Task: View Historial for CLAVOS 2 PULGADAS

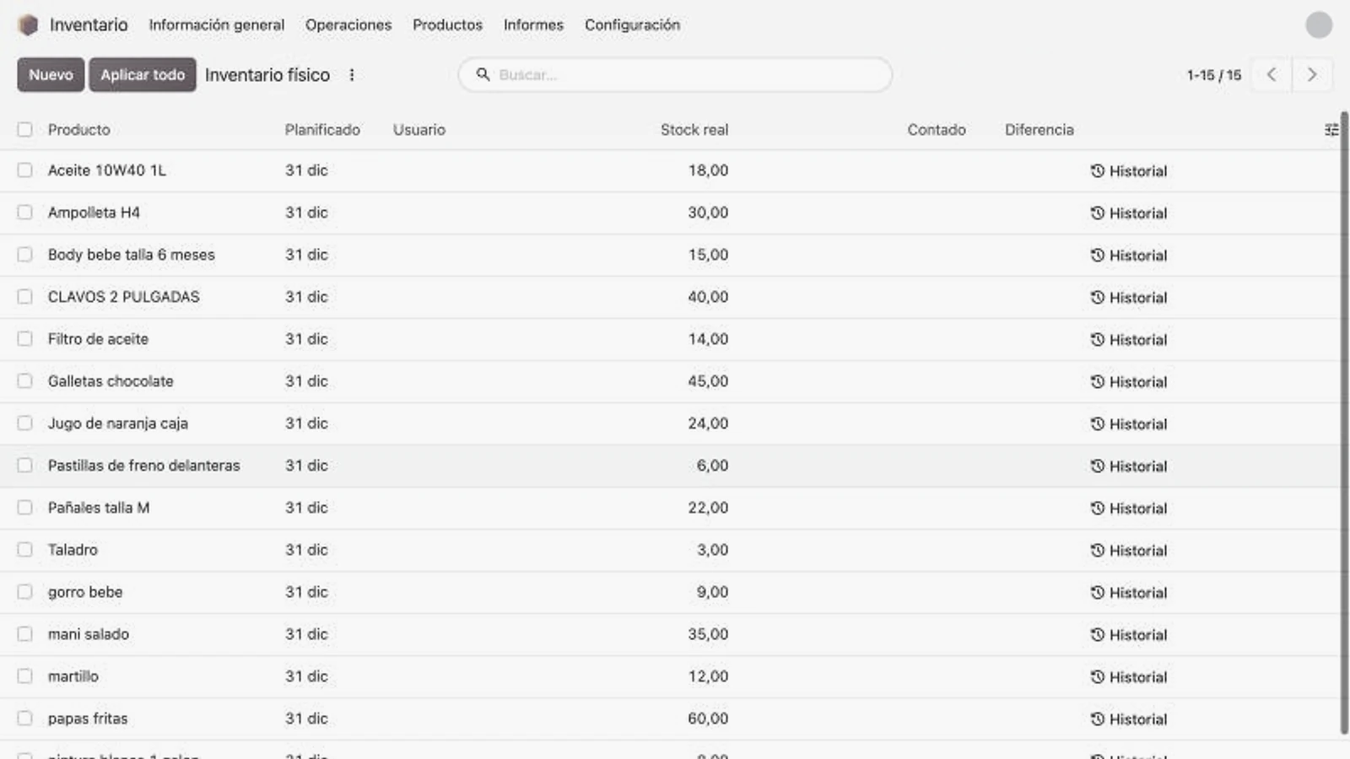Action: [1128, 298]
